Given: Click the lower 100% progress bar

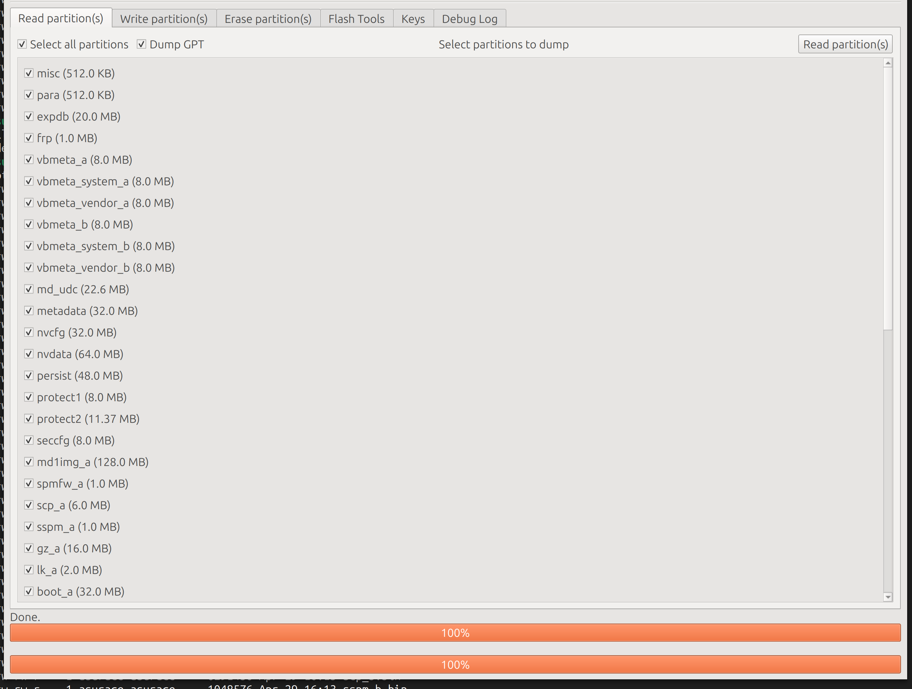Looking at the screenshot, I should pyautogui.click(x=455, y=664).
